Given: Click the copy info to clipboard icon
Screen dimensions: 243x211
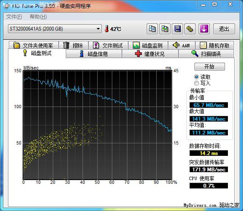Looking at the screenshot, I should pyautogui.click(x=152, y=29).
